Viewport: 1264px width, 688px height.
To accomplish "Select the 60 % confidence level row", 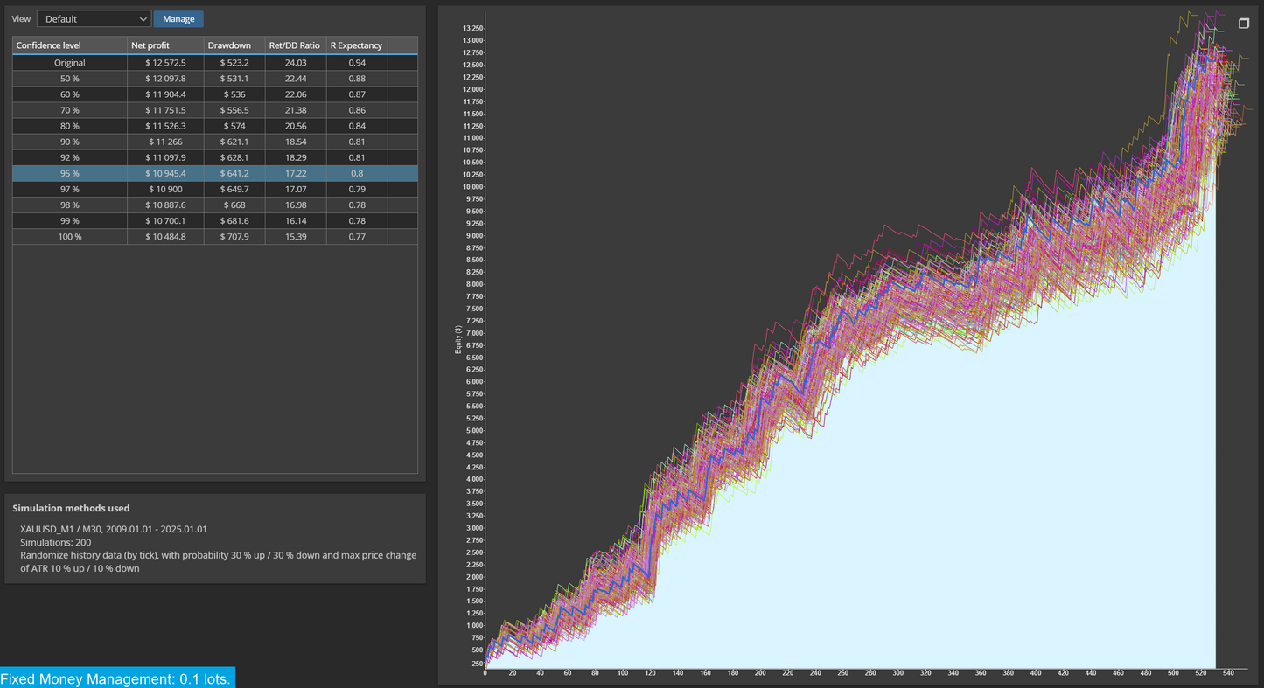I will 215,94.
